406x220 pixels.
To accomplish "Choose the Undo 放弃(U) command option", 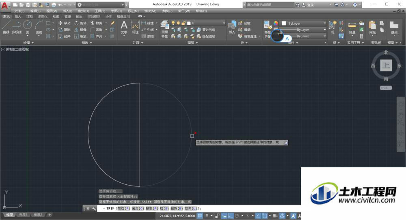I will pos(191,208).
